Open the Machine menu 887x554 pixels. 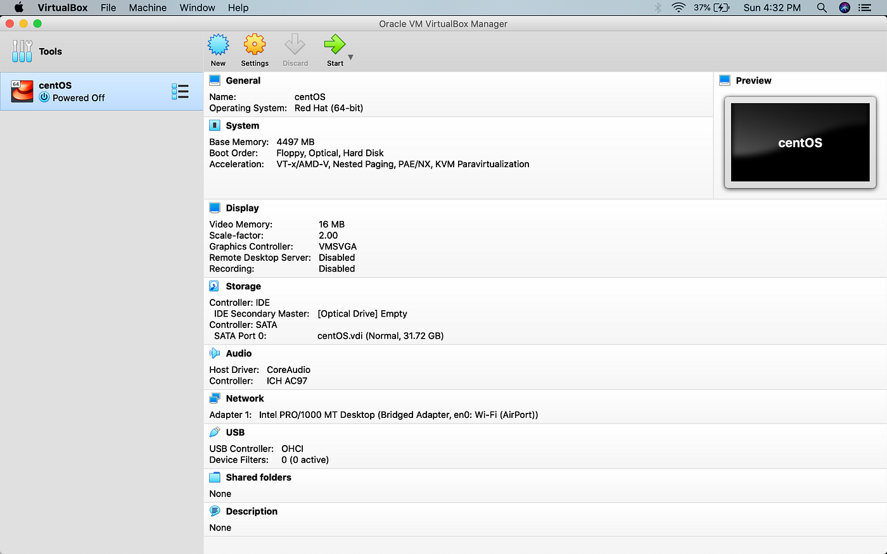pyautogui.click(x=148, y=8)
